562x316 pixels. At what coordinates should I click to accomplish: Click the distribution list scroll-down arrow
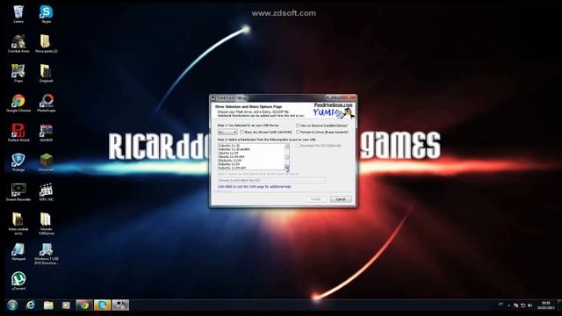click(287, 168)
